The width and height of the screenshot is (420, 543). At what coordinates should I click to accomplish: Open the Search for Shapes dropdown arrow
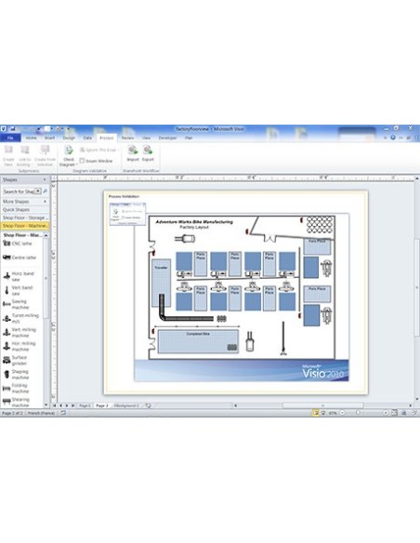pyautogui.click(x=38, y=192)
